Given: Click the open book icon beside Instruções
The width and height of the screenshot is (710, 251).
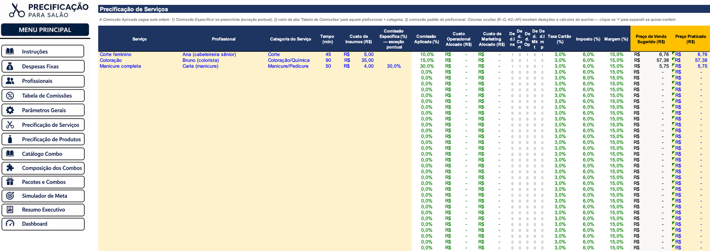Looking at the screenshot, I should pos(10,51).
